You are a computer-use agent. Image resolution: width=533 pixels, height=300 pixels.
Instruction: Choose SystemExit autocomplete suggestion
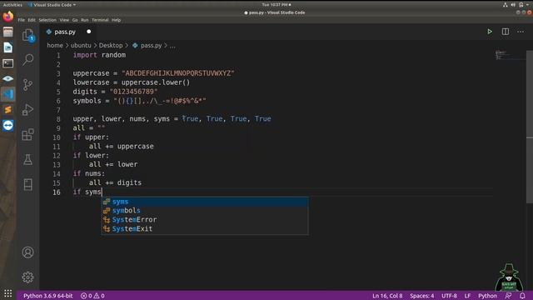click(205, 229)
